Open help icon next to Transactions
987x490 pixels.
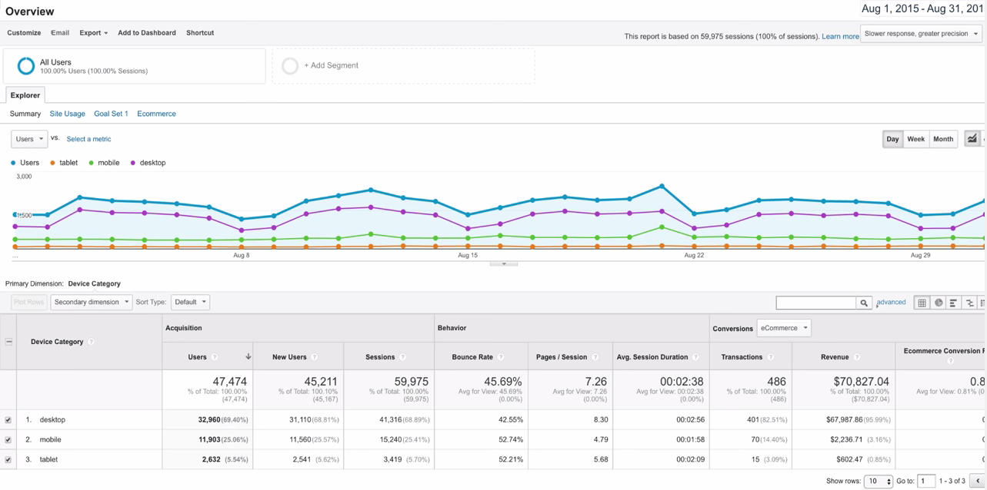pos(770,357)
